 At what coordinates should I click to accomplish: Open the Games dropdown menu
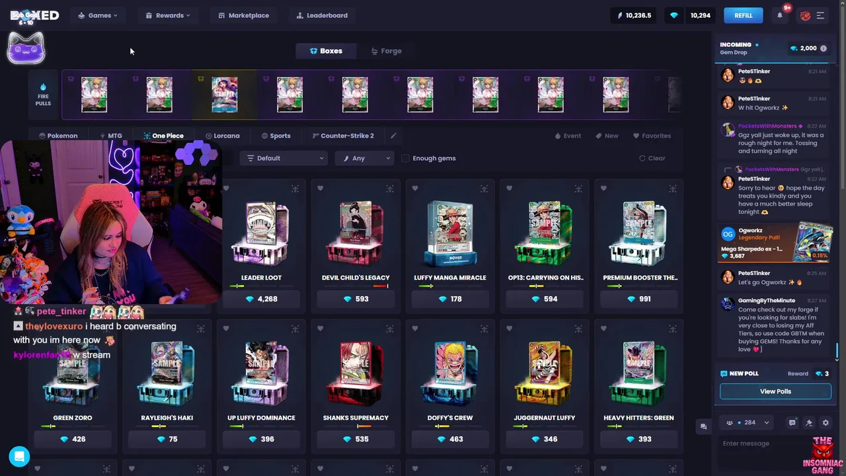98,15
